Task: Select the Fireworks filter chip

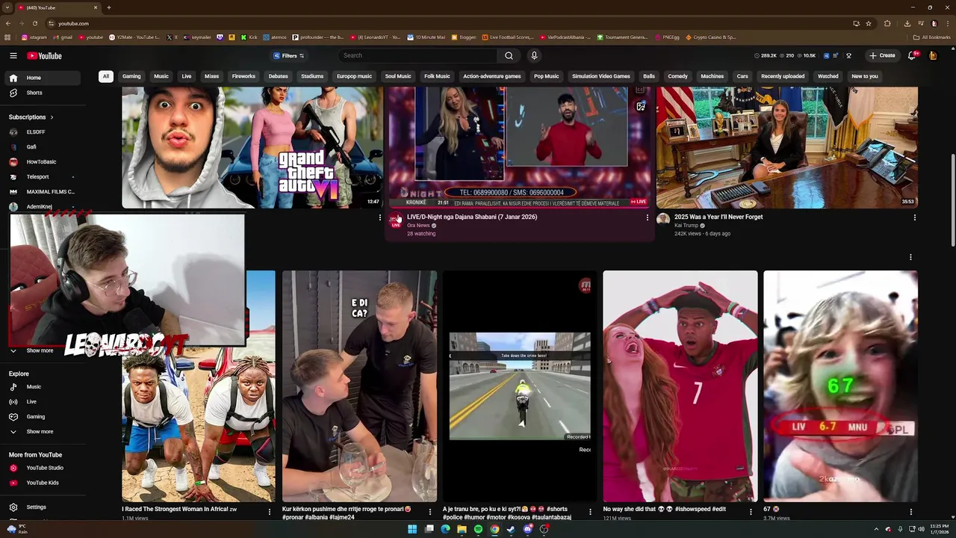Action: tap(243, 76)
